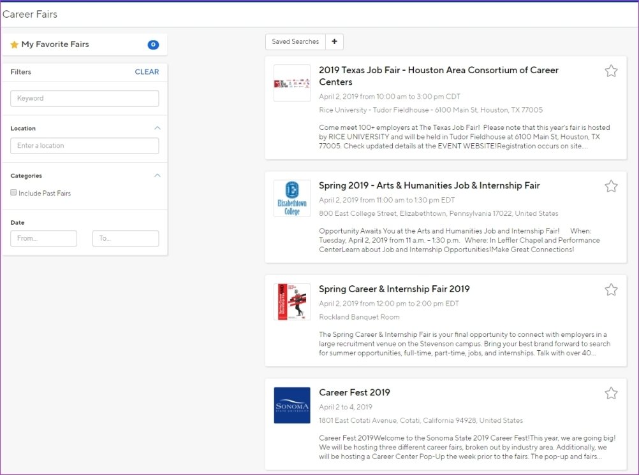Click the Stevenson campus fair description
639x475 pixels.
coord(464,344)
